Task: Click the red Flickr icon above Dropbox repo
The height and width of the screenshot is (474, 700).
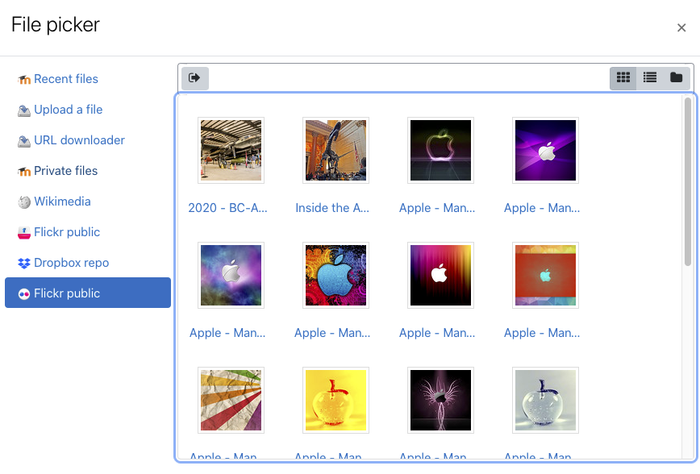Action: (x=24, y=232)
